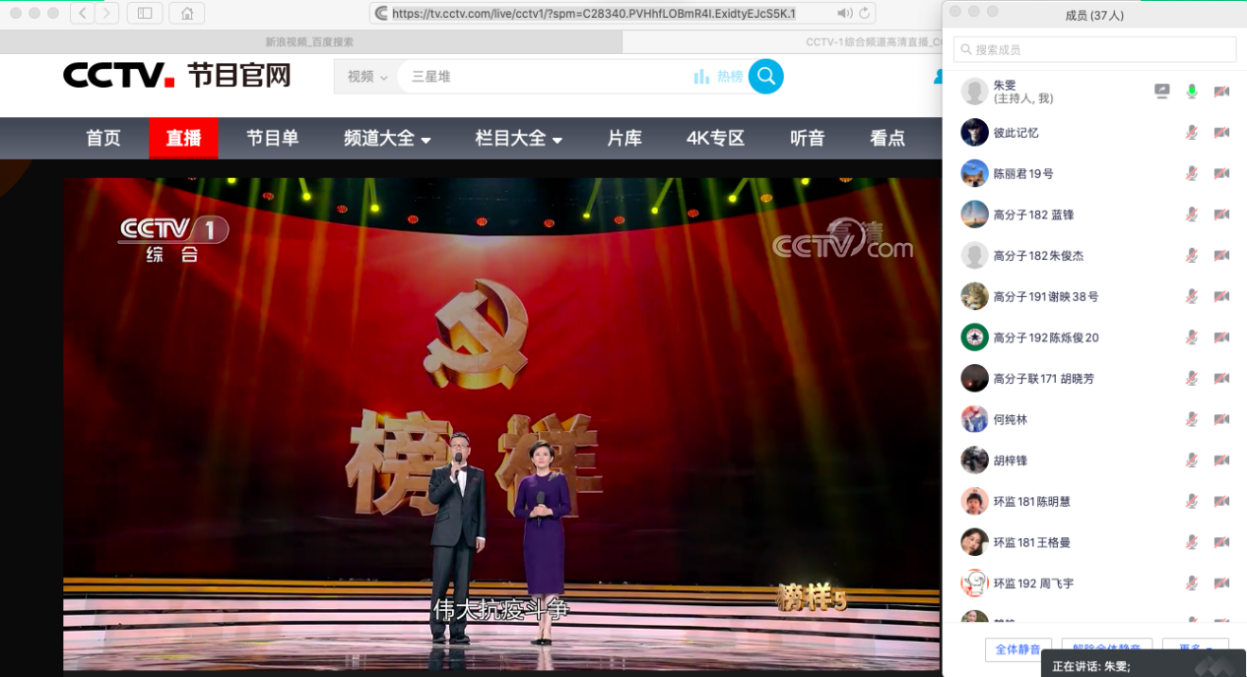The image size is (1247, 677).
Task: Click 何纯林's camera icon
Action: coord(1221,419)
